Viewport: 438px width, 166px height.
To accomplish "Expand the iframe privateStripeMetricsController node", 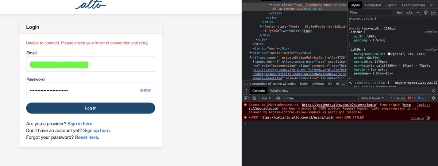I will click(x=251, y=58).
